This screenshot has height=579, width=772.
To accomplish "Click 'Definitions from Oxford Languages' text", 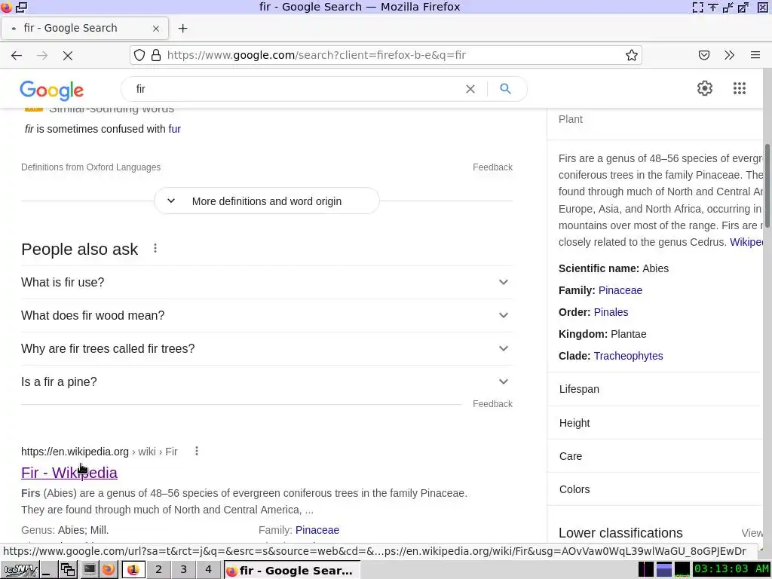I will [90, 167].
